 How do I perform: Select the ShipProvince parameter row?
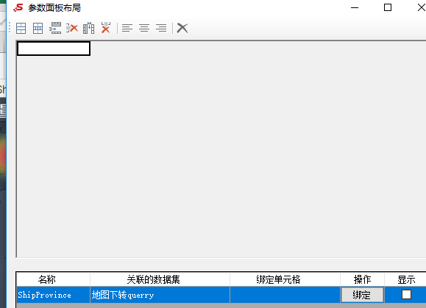click(x=221, y=295)
